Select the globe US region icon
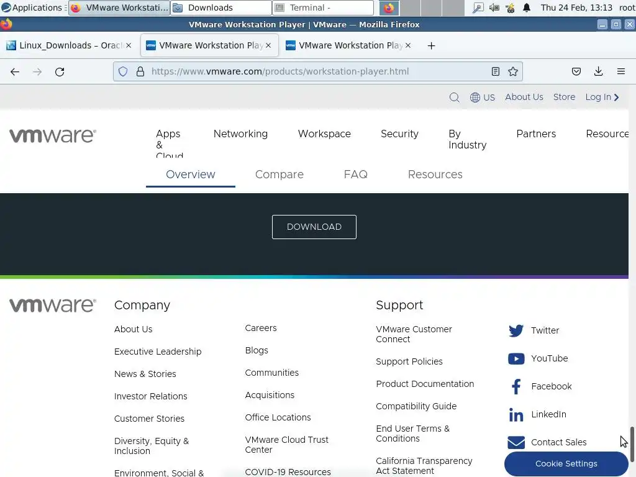Viewport: 636px width, 477px height. tap(475, 98)
